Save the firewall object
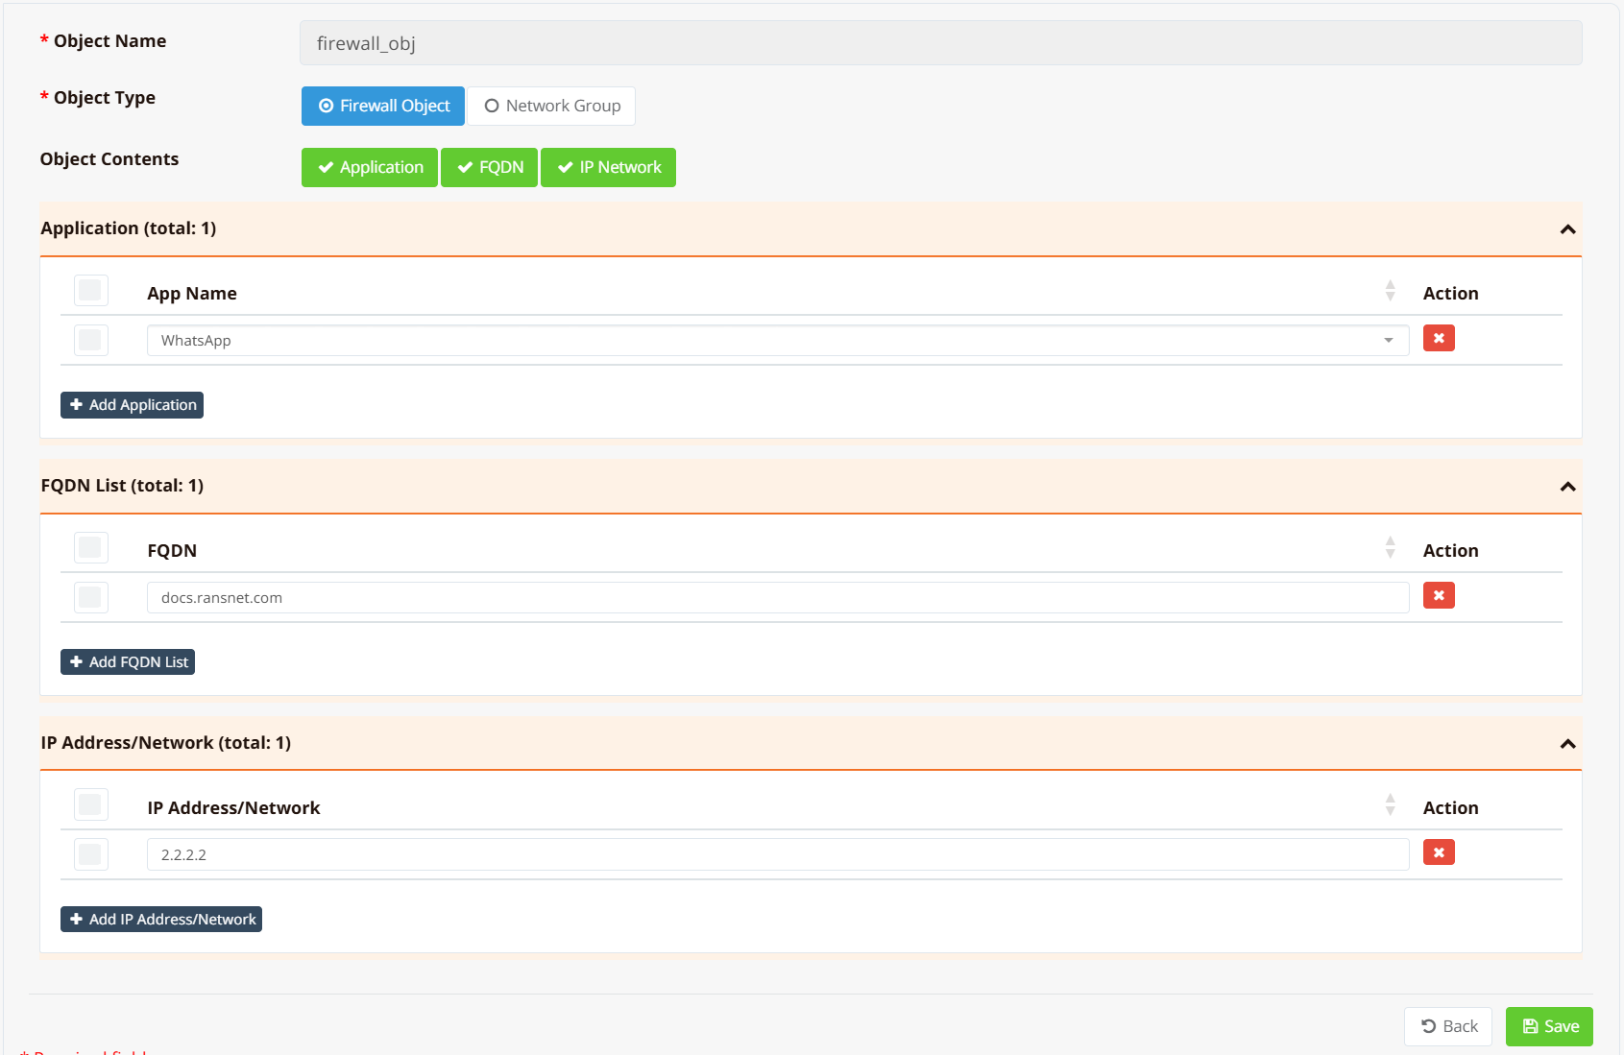This screenshot has width=1624, height=1055. pos(1548,1026)
